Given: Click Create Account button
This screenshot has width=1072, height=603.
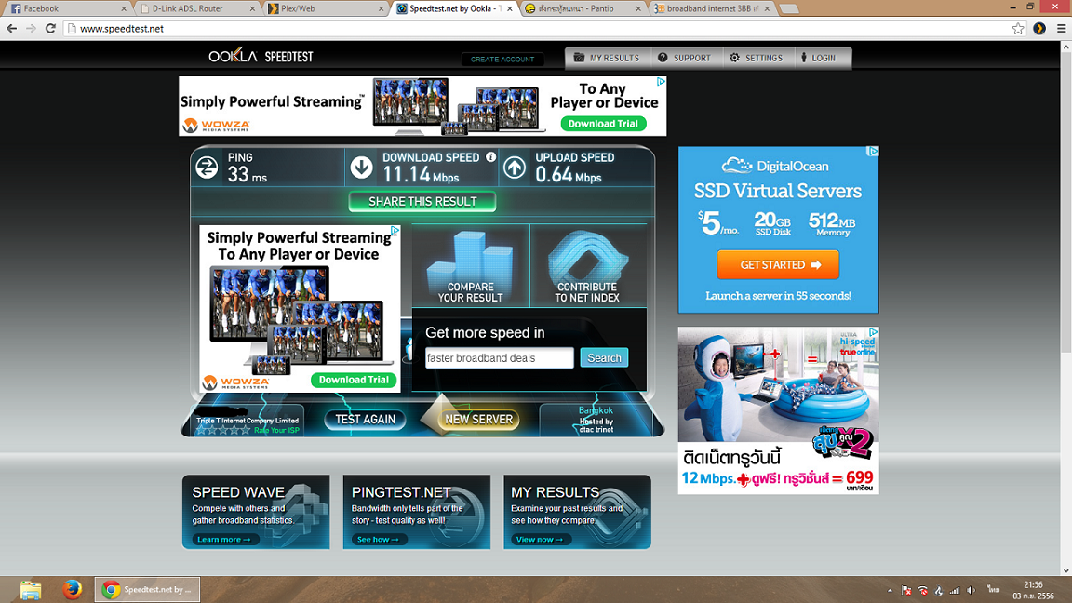Looking at the screenshot, I should 502,59.
